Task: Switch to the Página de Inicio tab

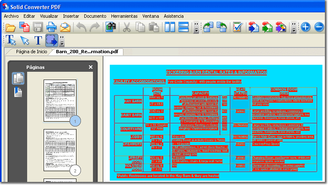Action: point(31,52)
